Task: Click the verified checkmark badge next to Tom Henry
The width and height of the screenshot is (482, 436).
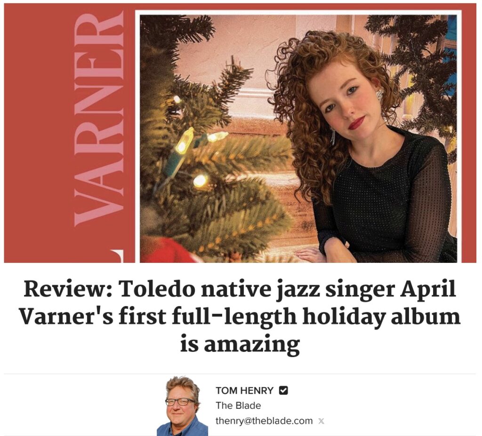Action: coord(283,390)
